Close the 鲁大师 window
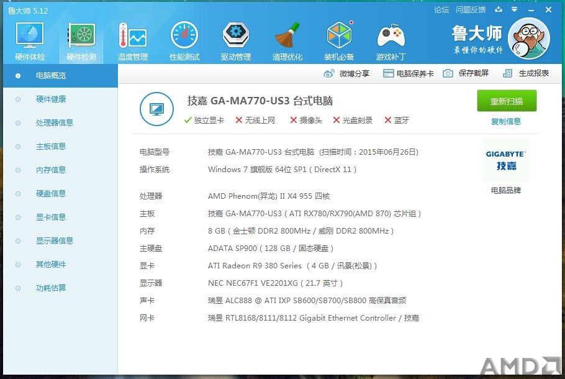Image resolution: width=565 pixels, height=379 pixels. click(x=548, y=10)
